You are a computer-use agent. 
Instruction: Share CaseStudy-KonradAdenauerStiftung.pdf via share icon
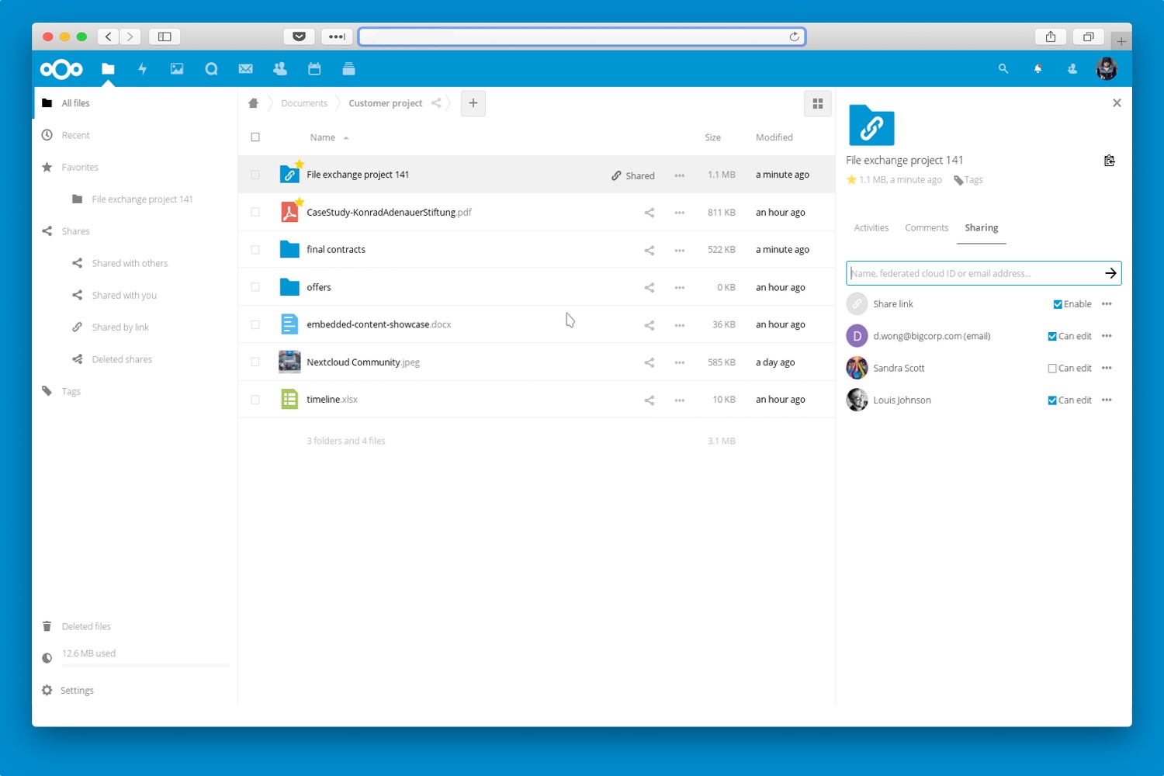(649, 213)
